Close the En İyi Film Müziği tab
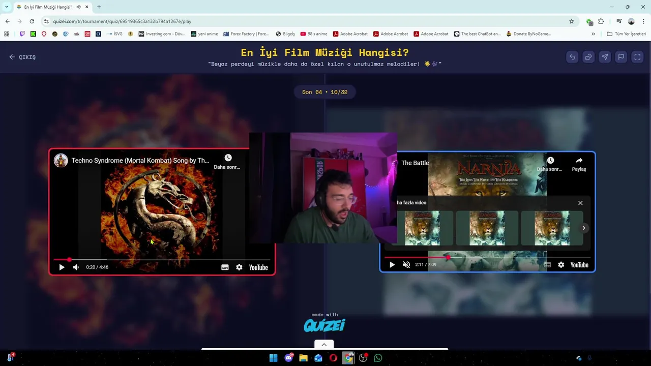 pyautogui.click(x=86, y=7)
